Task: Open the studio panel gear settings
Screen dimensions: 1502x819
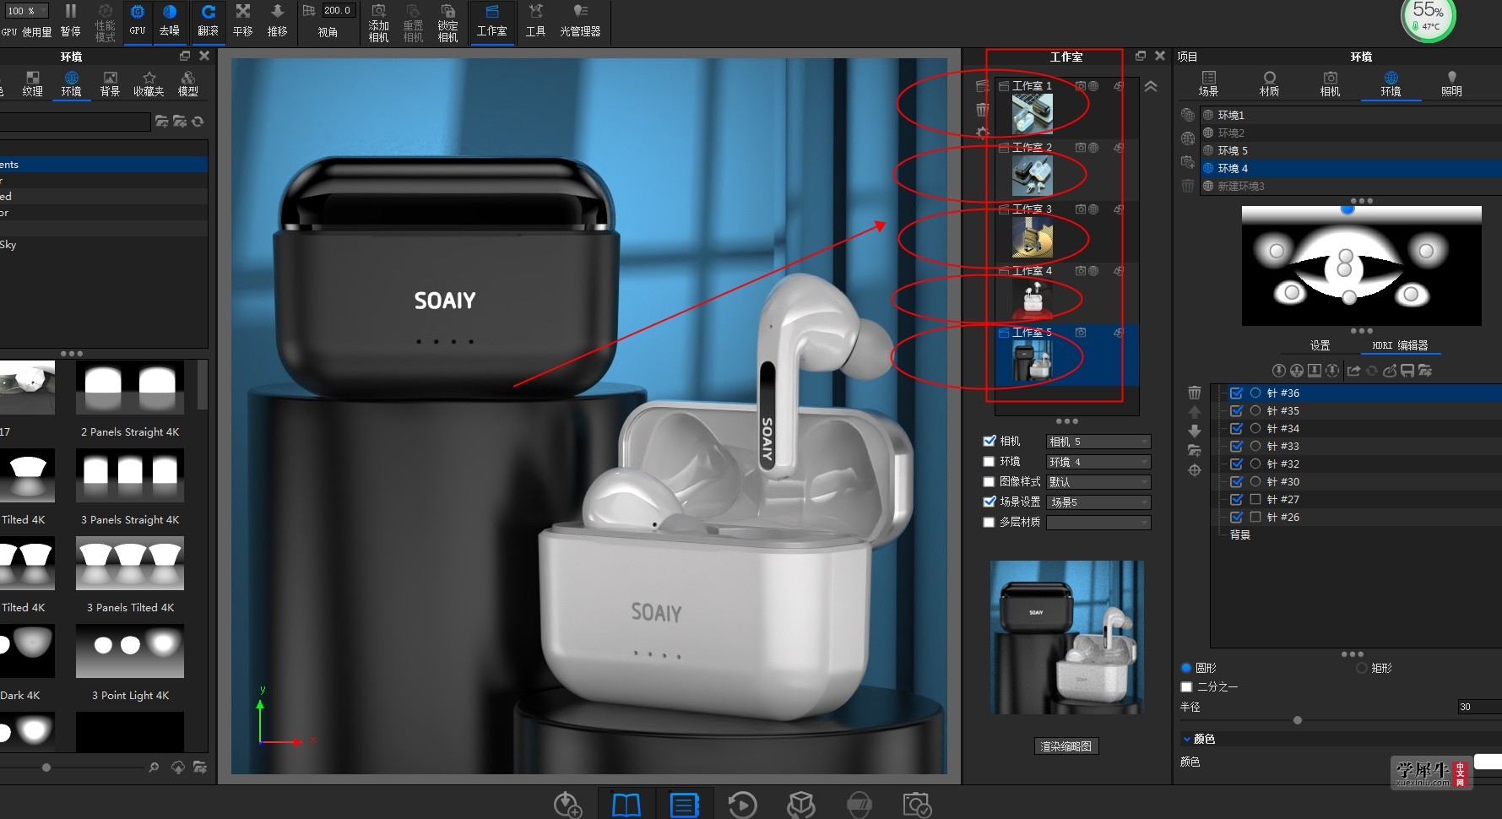Action: (x=982, y=133)
